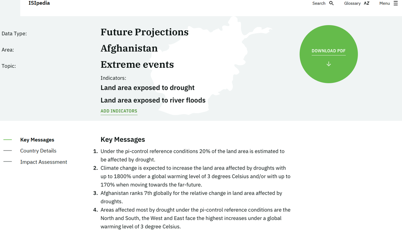Change the Data Type from Future Projections
The height and width of the screenshot is (232, 402).
tap(144, 32)
